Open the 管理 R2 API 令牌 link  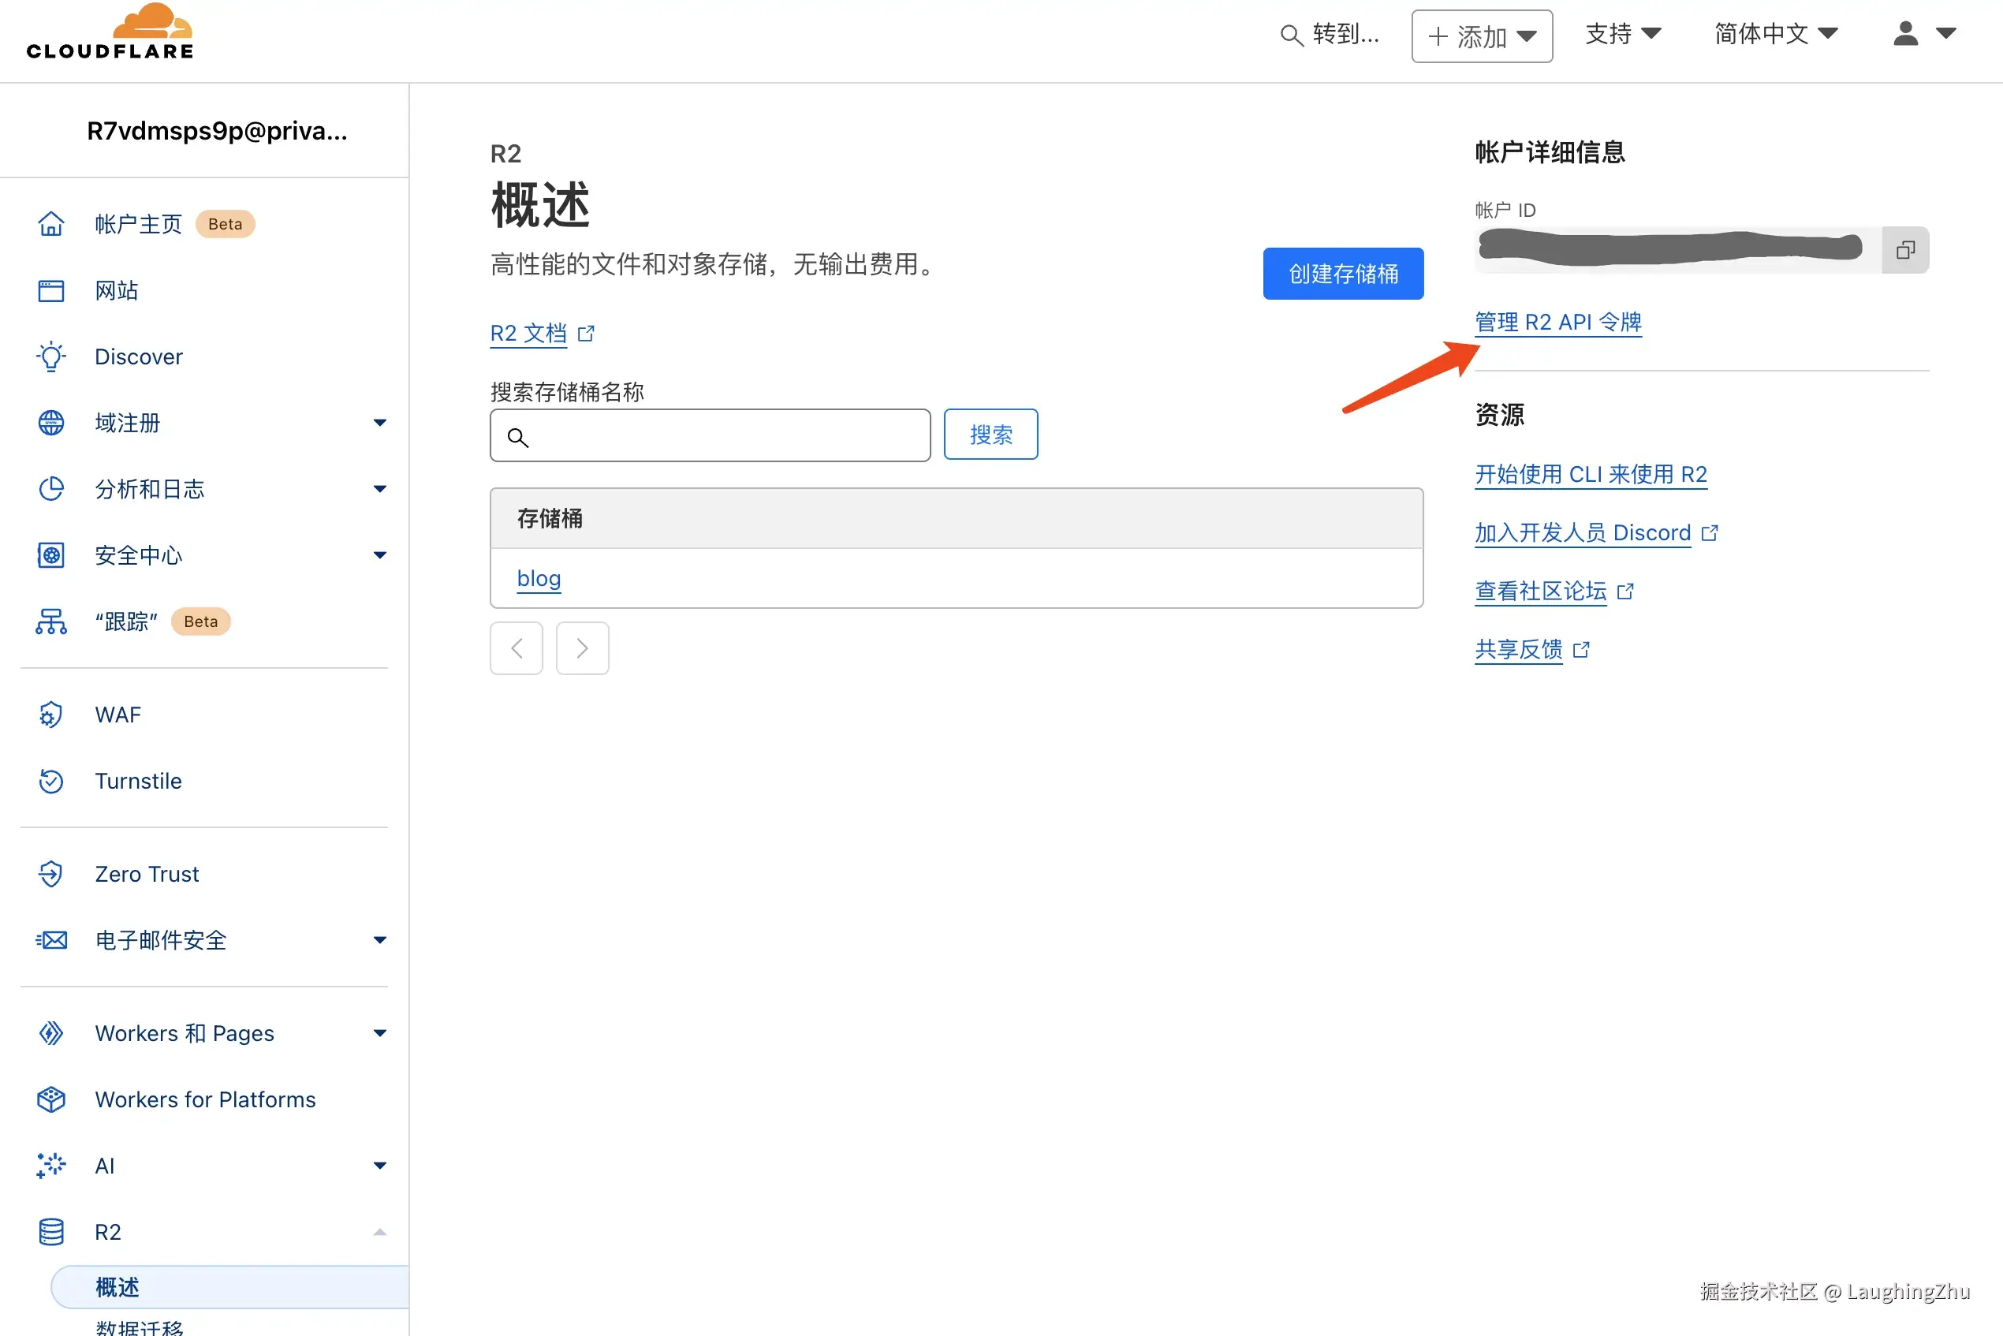[1557, 322]
